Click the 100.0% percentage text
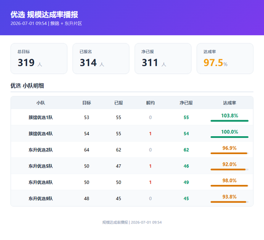The height and width of the screenshot is (240, 264). coord(230,132)
